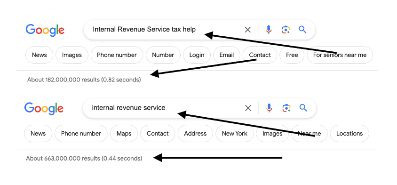
Task: Start voice search in the top search bar
Action: coord(269,30)
